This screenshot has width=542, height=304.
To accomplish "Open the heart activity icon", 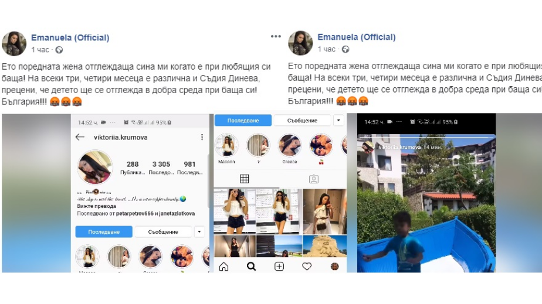I will [307, 267].
